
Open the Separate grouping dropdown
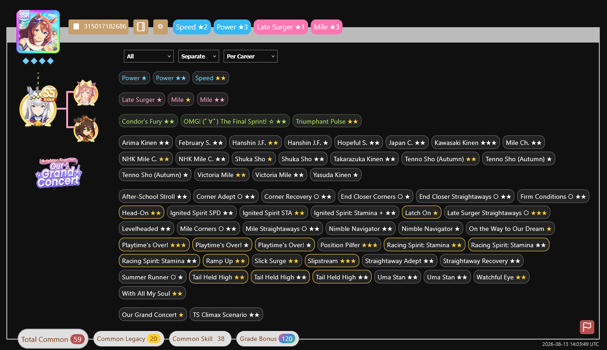199,56
